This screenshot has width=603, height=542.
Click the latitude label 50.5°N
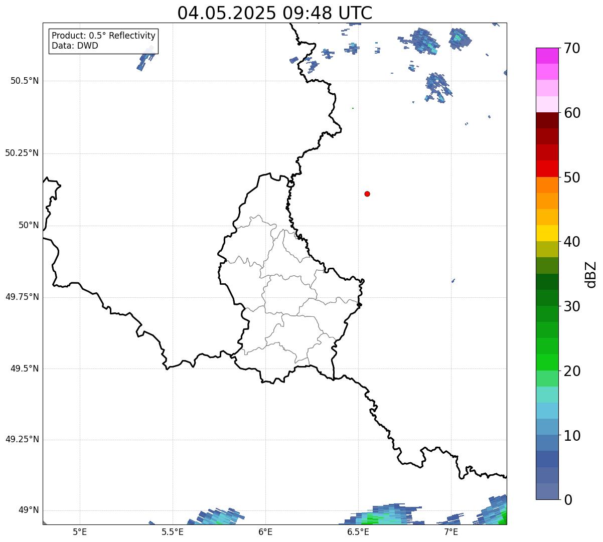(25, 81)
